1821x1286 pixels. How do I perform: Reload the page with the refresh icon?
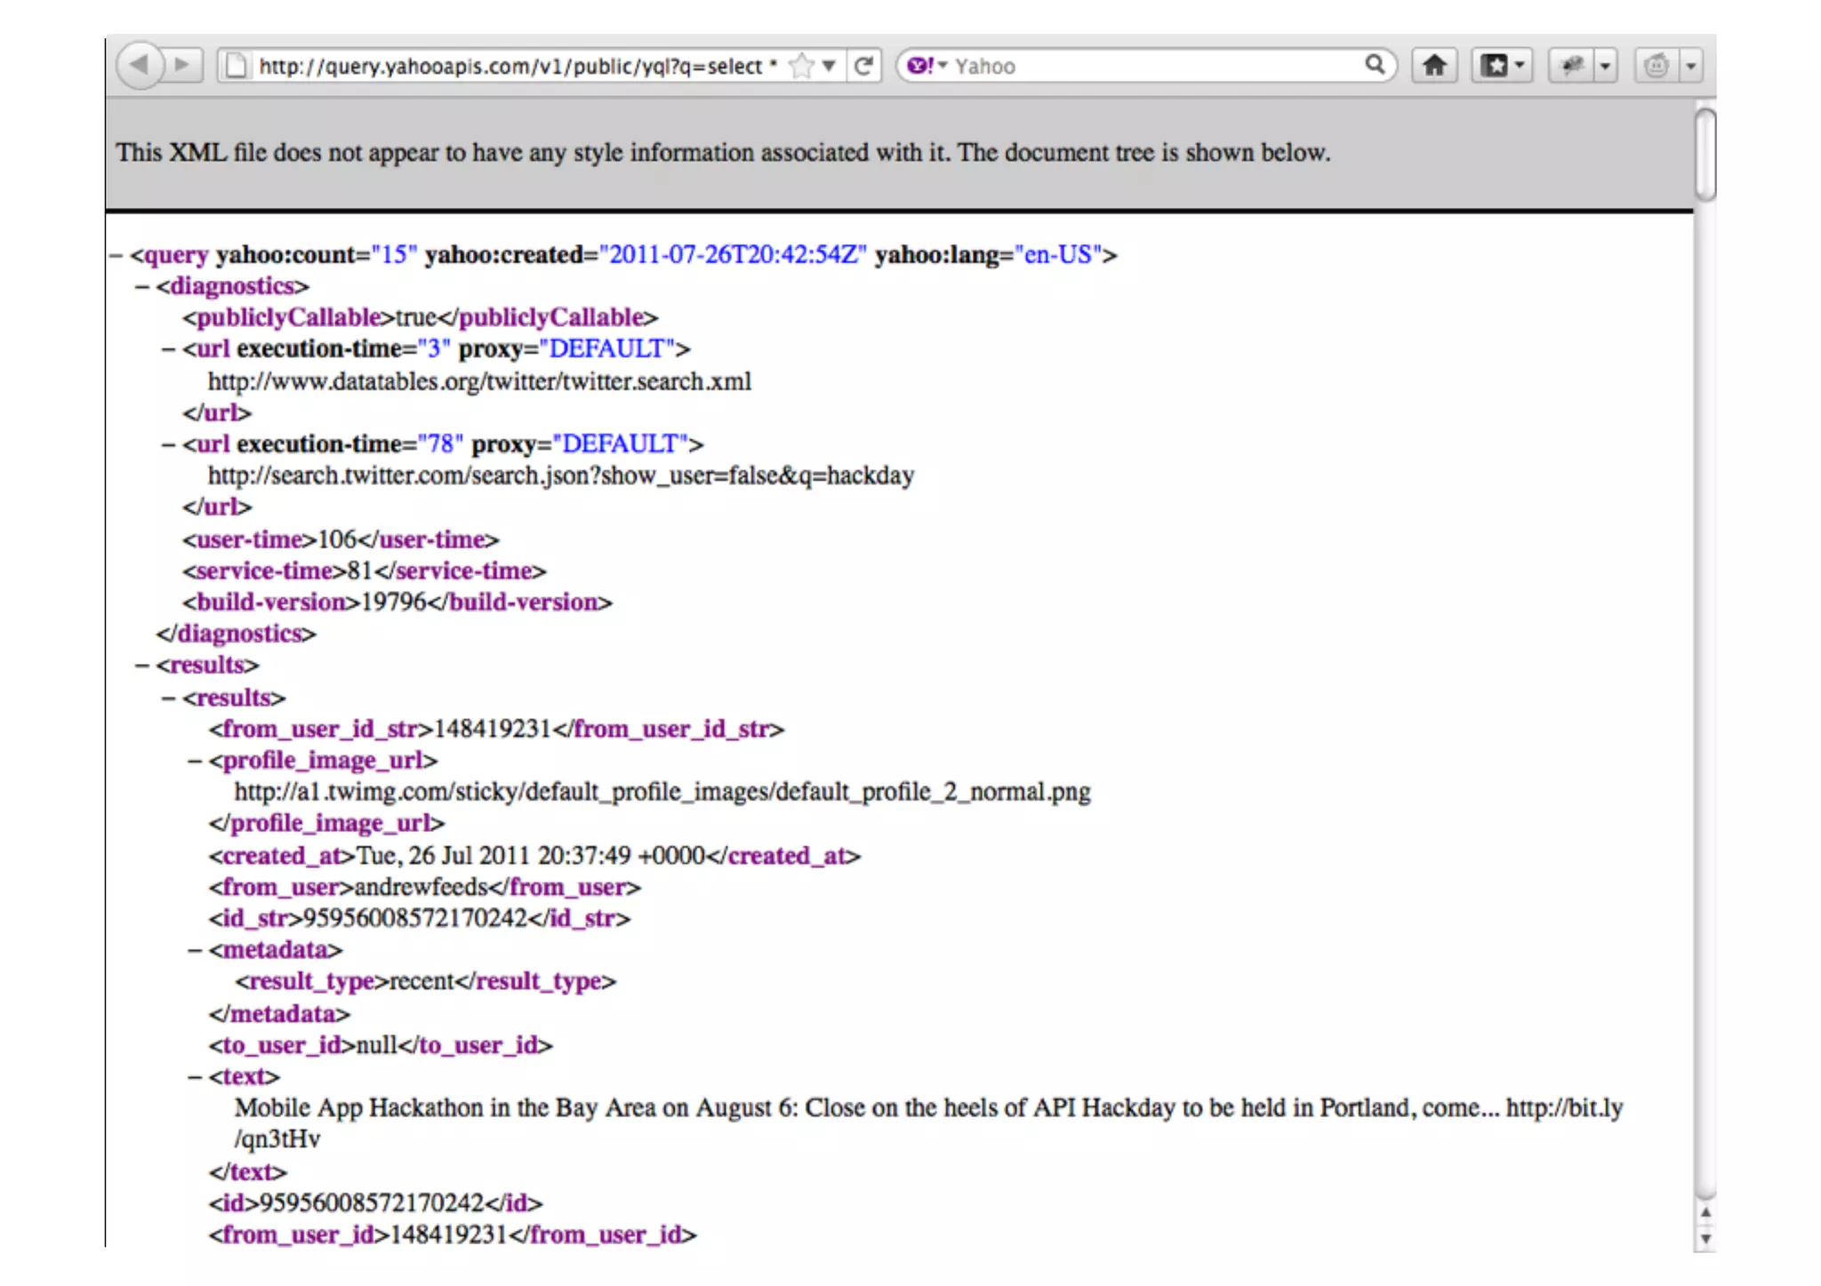coord(863,66)
